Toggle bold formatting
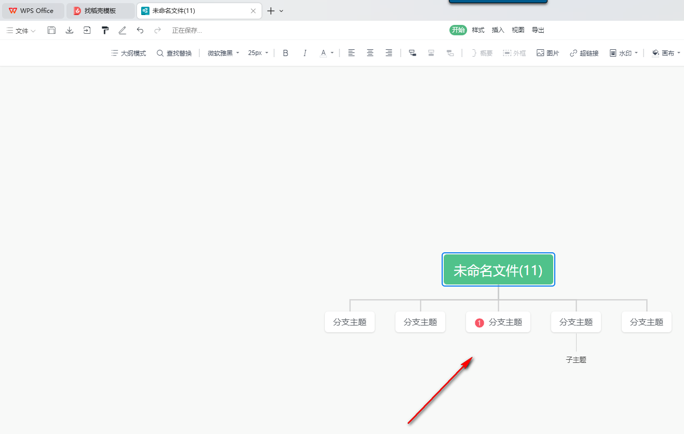 [x=285, y=53]
